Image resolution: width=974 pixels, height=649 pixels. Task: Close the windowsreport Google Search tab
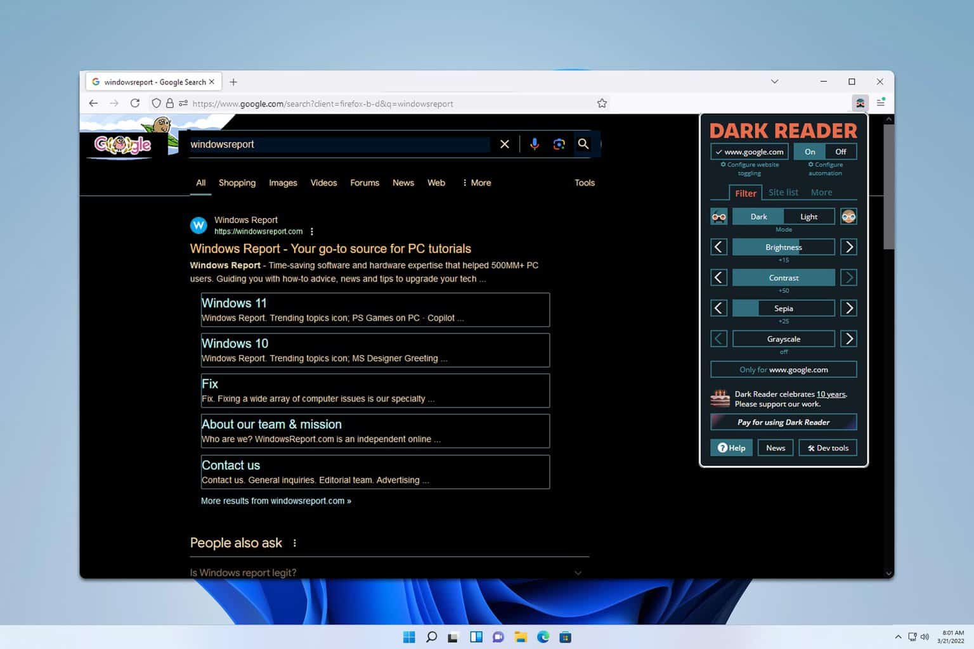coord(212,82)
